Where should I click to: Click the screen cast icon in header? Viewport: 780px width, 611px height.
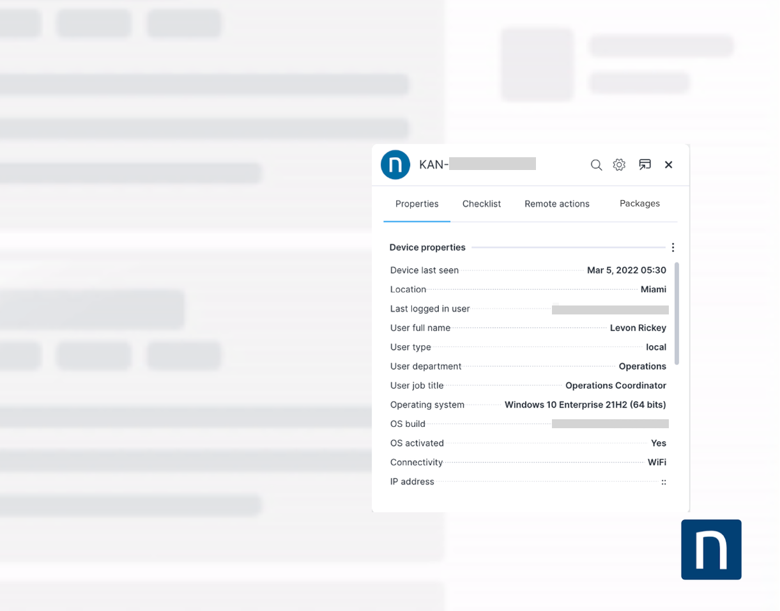[x=645, y=165]
